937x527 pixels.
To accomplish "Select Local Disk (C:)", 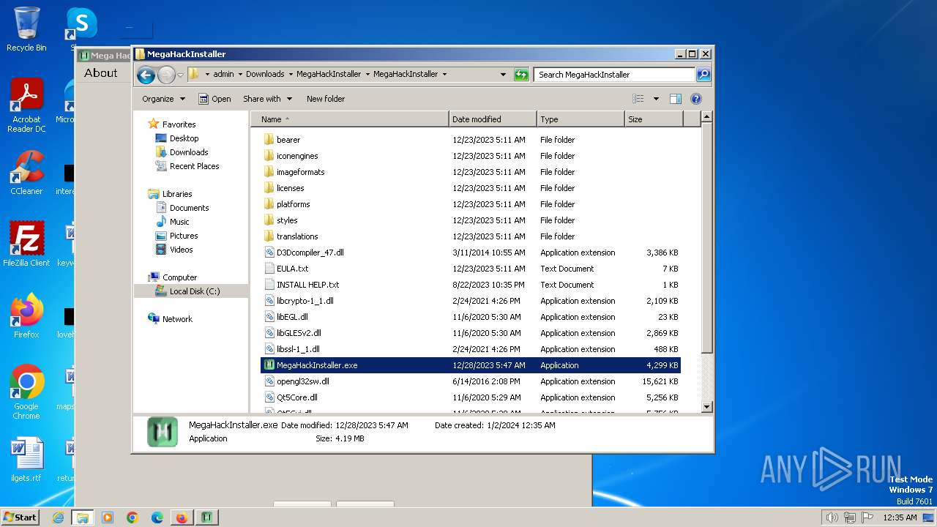I will (x=194, y=291).
